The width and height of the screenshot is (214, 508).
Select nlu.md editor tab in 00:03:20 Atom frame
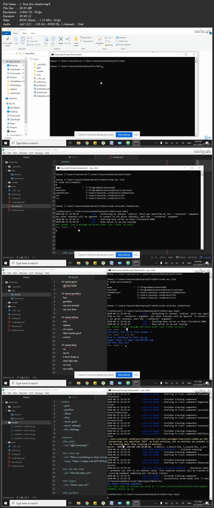click(x=73, y=157)
